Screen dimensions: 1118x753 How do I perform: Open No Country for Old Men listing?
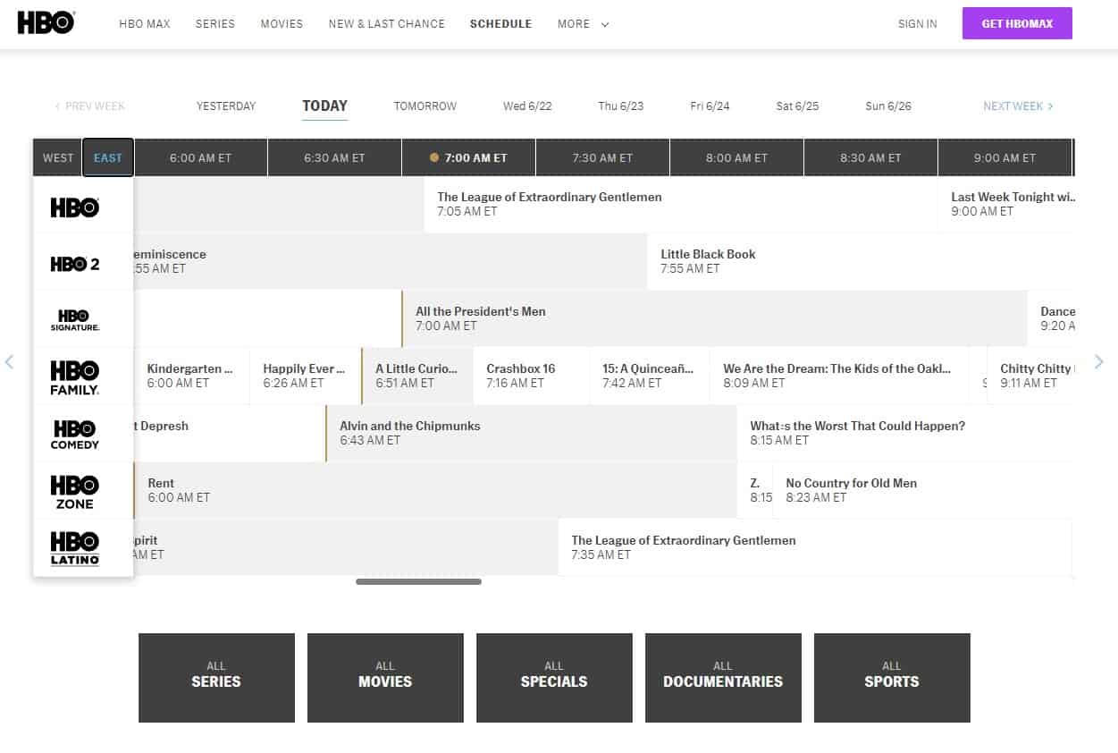pyautogui.click(x=922, y=490)
